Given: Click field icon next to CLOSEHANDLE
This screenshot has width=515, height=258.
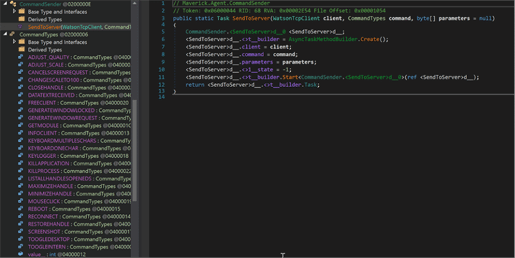Looking at the screenshot, I should tap(21, 87).
